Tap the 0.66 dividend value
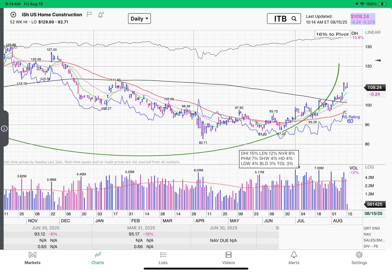This screenshot has height=272, width=392. click(x=139, y=247)
